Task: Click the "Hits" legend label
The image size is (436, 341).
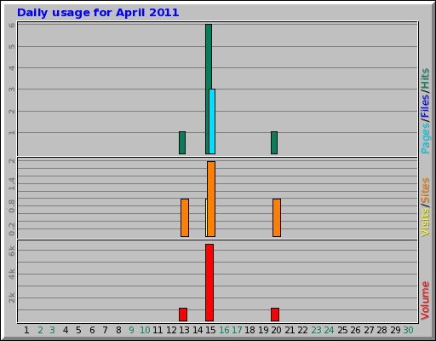Action: pos(425,78)
